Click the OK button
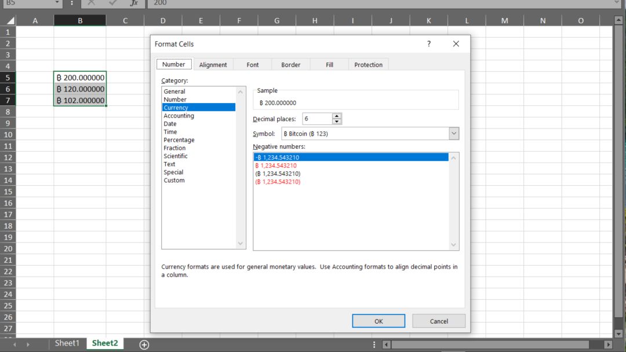 coord(378,321)
